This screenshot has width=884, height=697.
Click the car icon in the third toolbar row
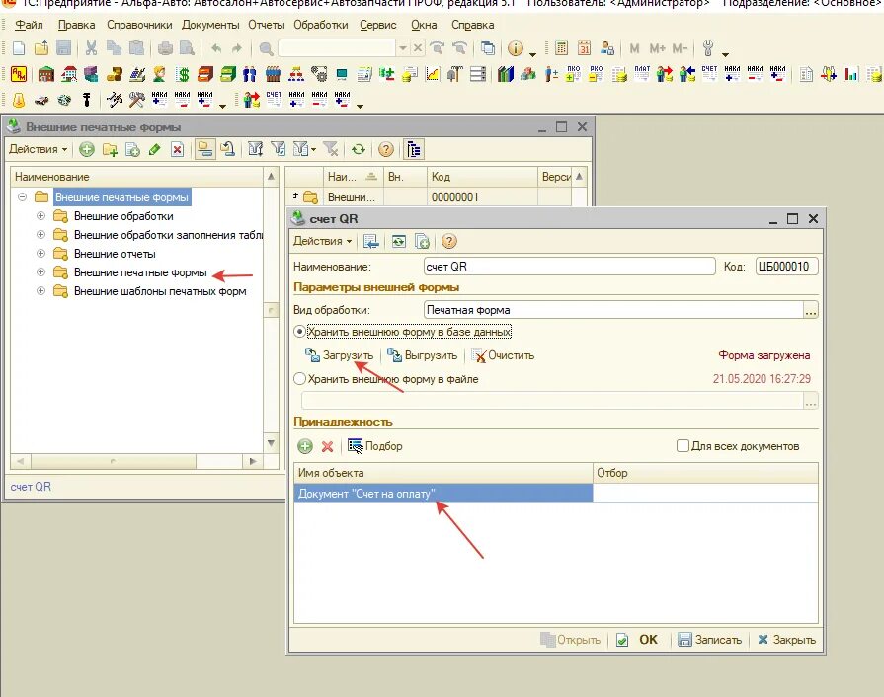point(41,101)
